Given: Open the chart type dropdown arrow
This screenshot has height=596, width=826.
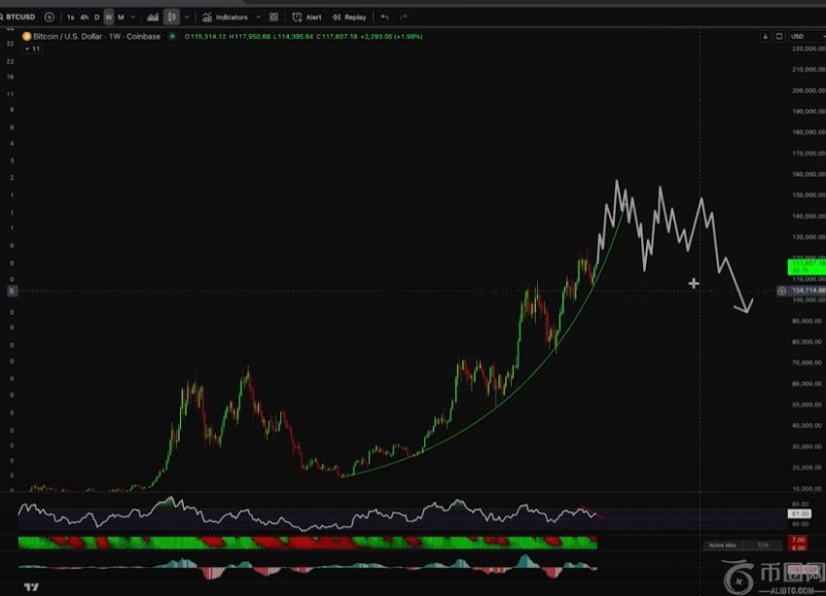Looking at the screenshot, I should (187, 17).
